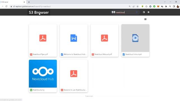This screenshot has width=180, height=101.
Task: Click the S3 Browser logo title
Action: (x=39, y=12)
